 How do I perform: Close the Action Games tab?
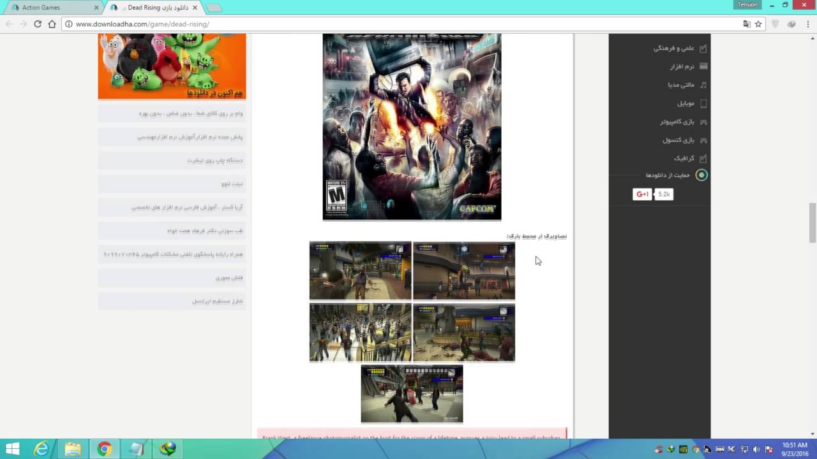pyautogui.click(x=96, y=8)
